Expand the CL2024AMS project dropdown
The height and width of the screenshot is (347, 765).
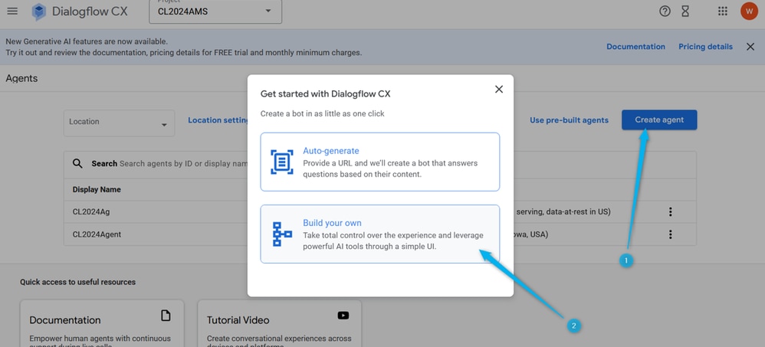[215, 11]
